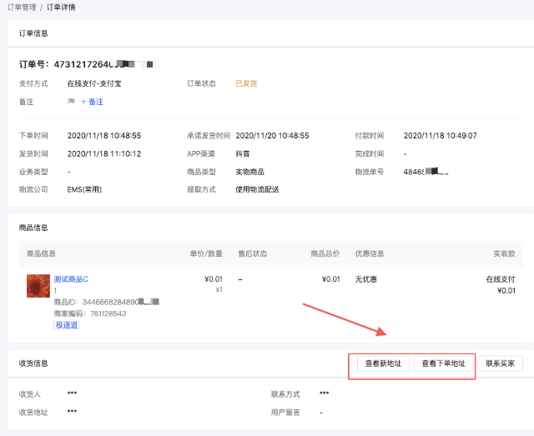
Task: Click the masked 收货地址 value
Action: point(73,412)
